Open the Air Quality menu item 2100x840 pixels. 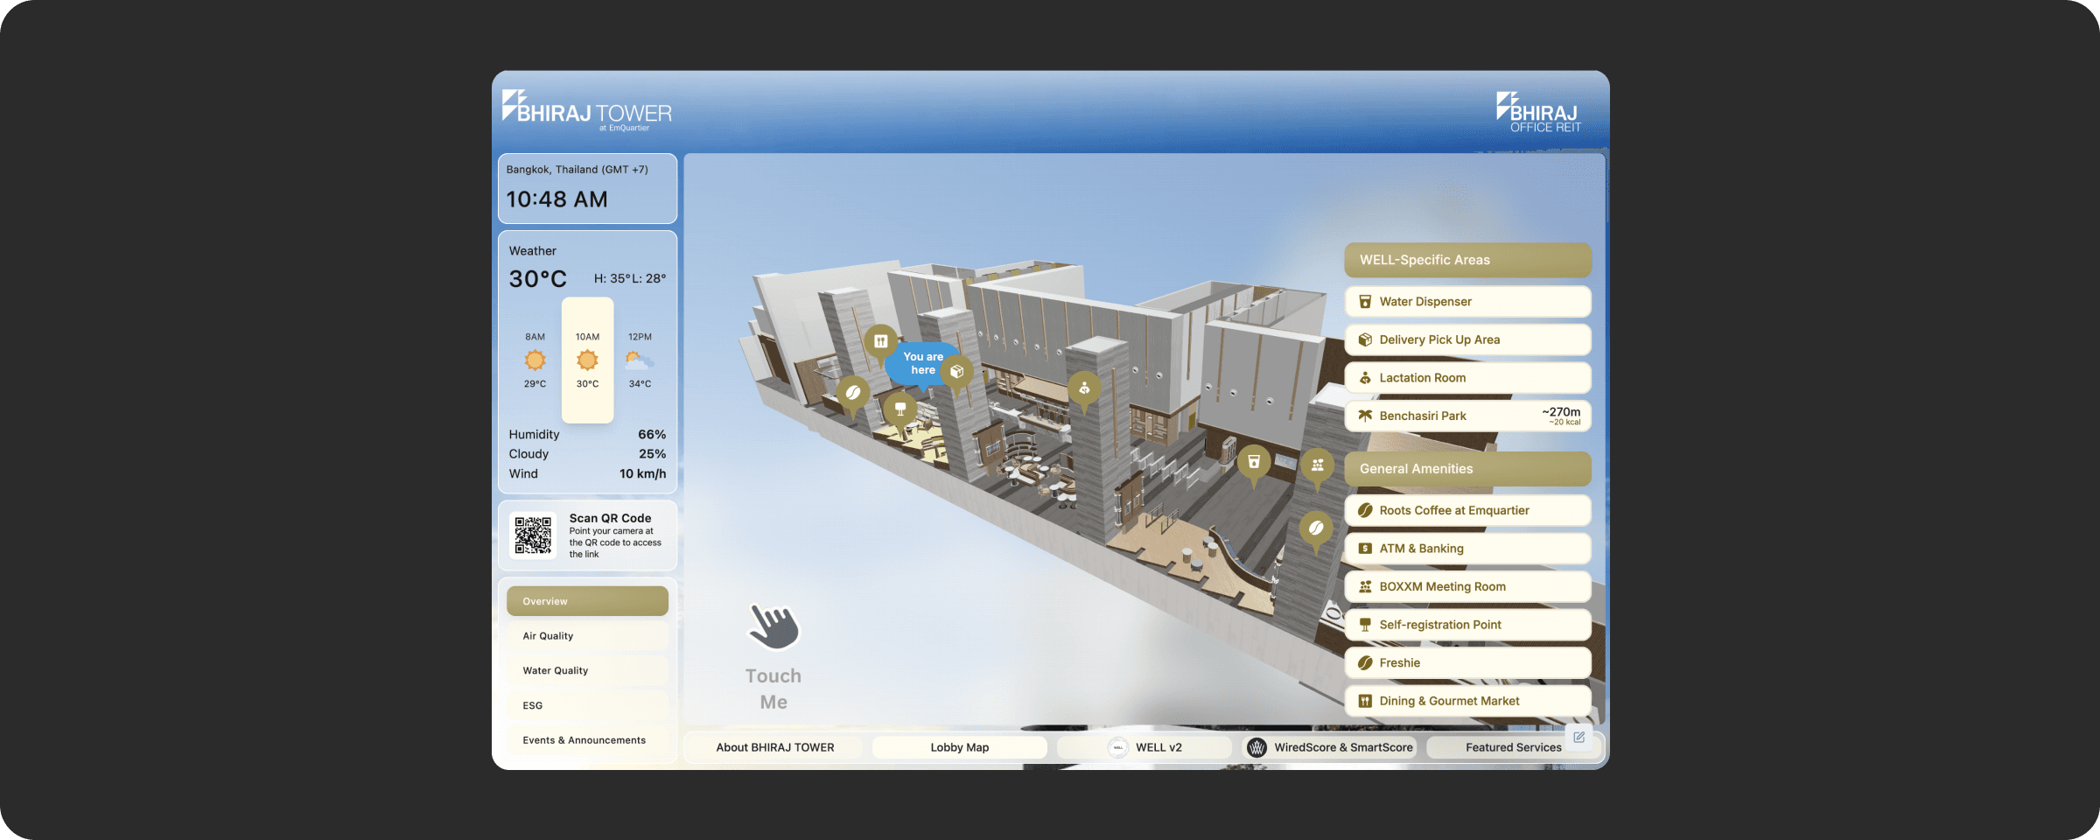(x=587, y=636)
